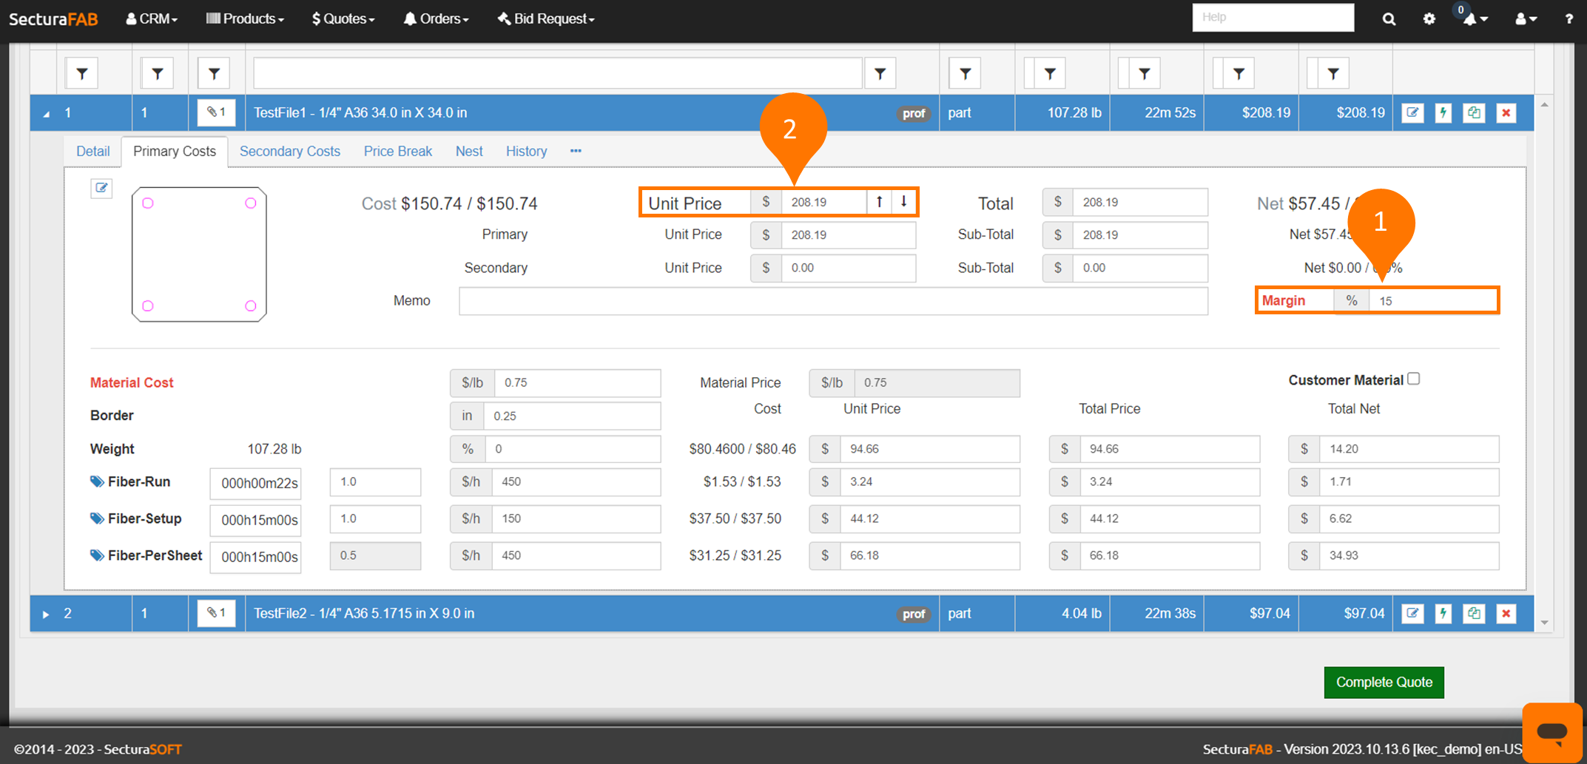Open the settings gear icon
Image resolution: width=1587 pixels, height=764 pixels.
pyautogui.click(x=1429, y=19)
